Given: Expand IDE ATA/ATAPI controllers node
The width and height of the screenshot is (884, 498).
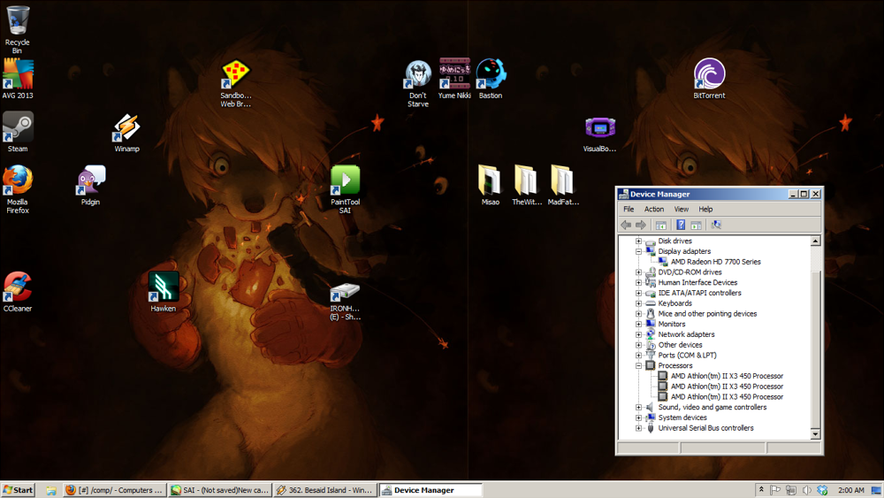Looking at the screenshot, I should 639,294.
